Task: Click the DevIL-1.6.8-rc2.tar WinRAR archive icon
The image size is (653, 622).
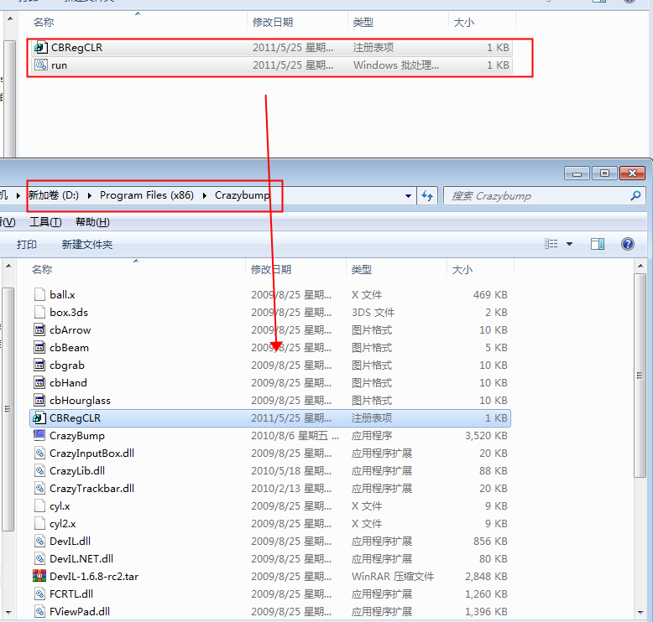Action: coord(39,576)
